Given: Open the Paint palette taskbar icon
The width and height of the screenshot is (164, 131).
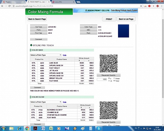Looking at the screenshot, I should (83, 128).
